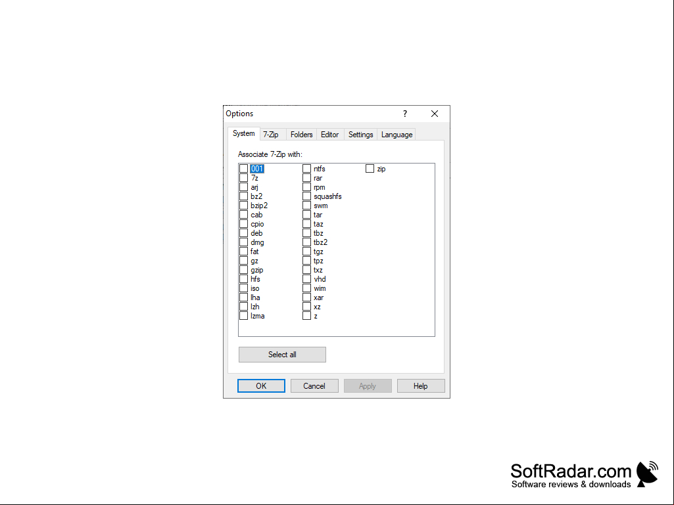Switch to the System tab
The width and height of the screenshot is (674, 505).
[x=244, y=133]
